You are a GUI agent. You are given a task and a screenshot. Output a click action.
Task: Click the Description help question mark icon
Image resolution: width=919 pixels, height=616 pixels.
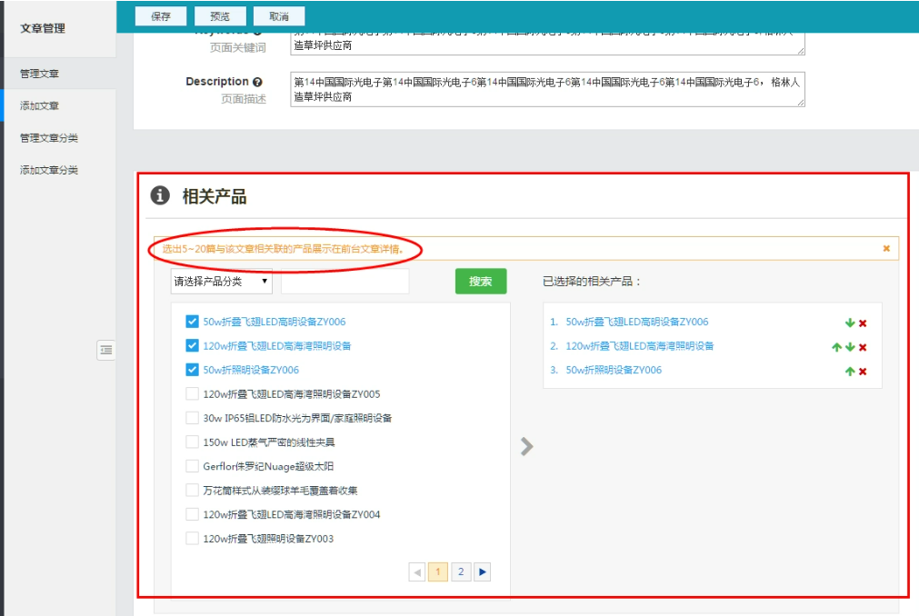coord(257,82)
